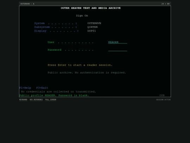Click the Password label
The image size is (190, 143).
point(55,50)
